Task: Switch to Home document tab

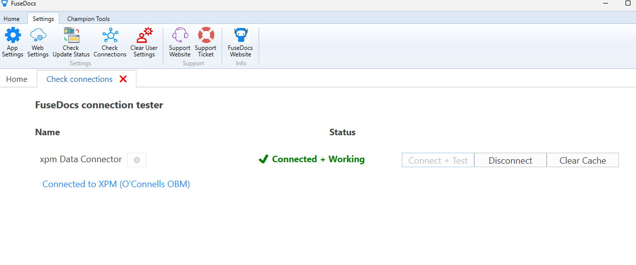Action: coord(17,79)
